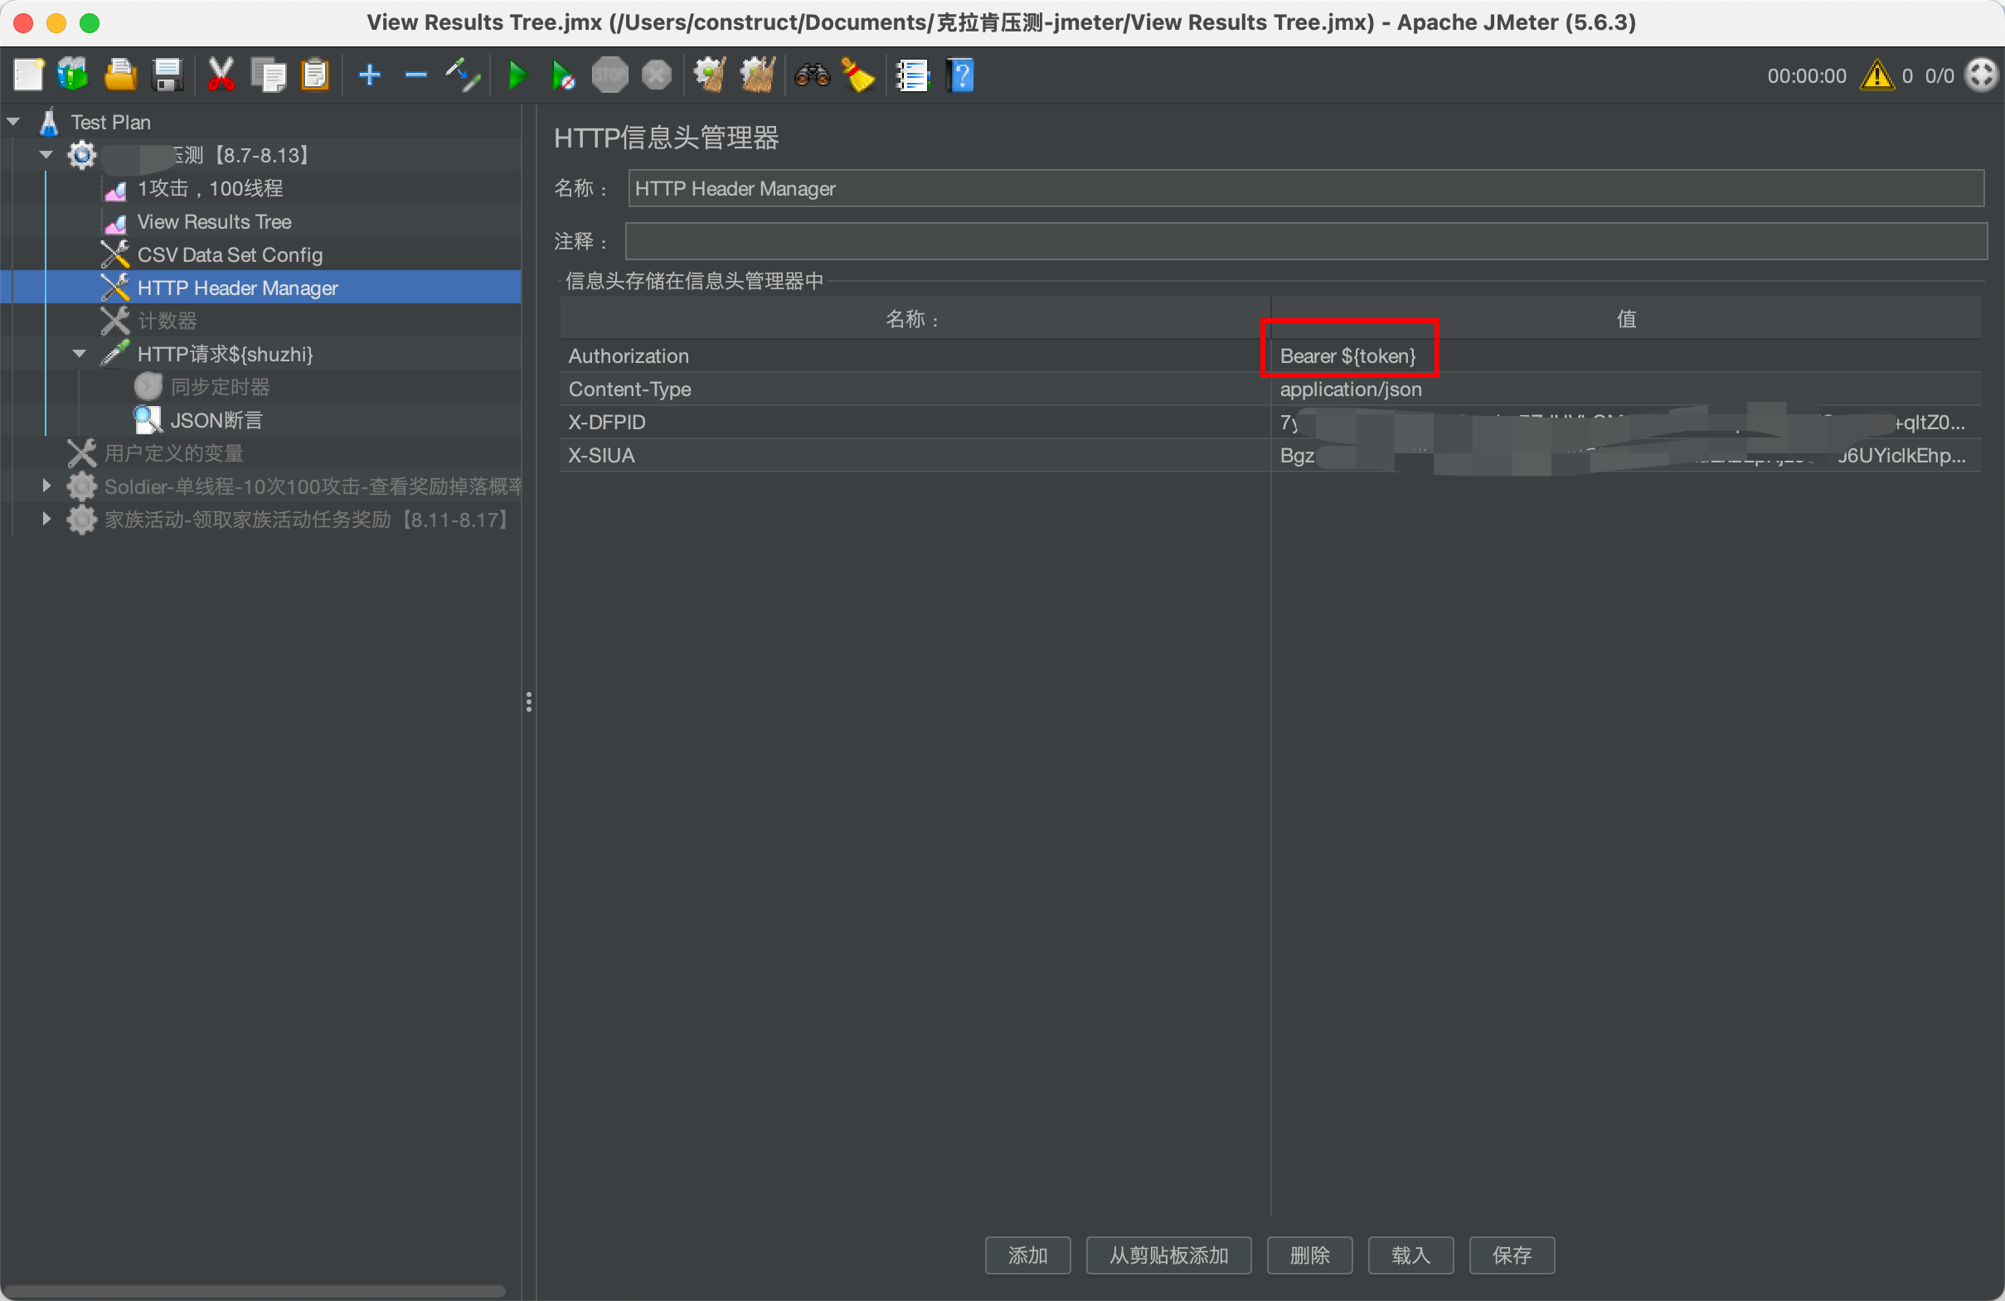Click the 注释 comment input field
2005x1301 pixels.
pyautogui.click(x=1306, y=242)
